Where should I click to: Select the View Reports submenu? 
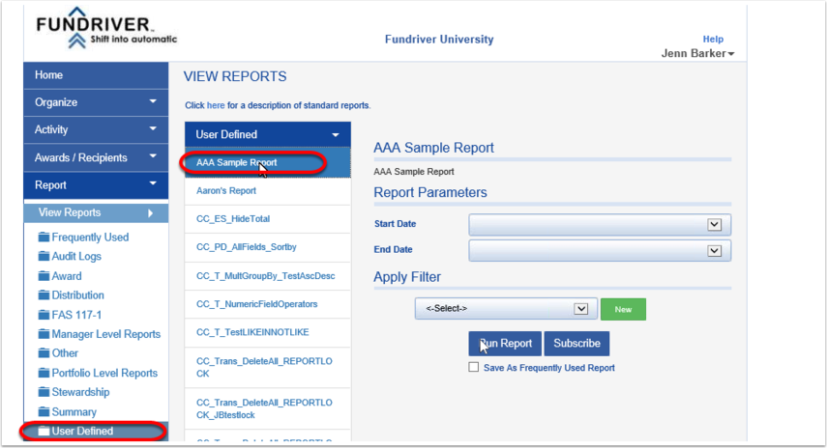tap(96, 212)
